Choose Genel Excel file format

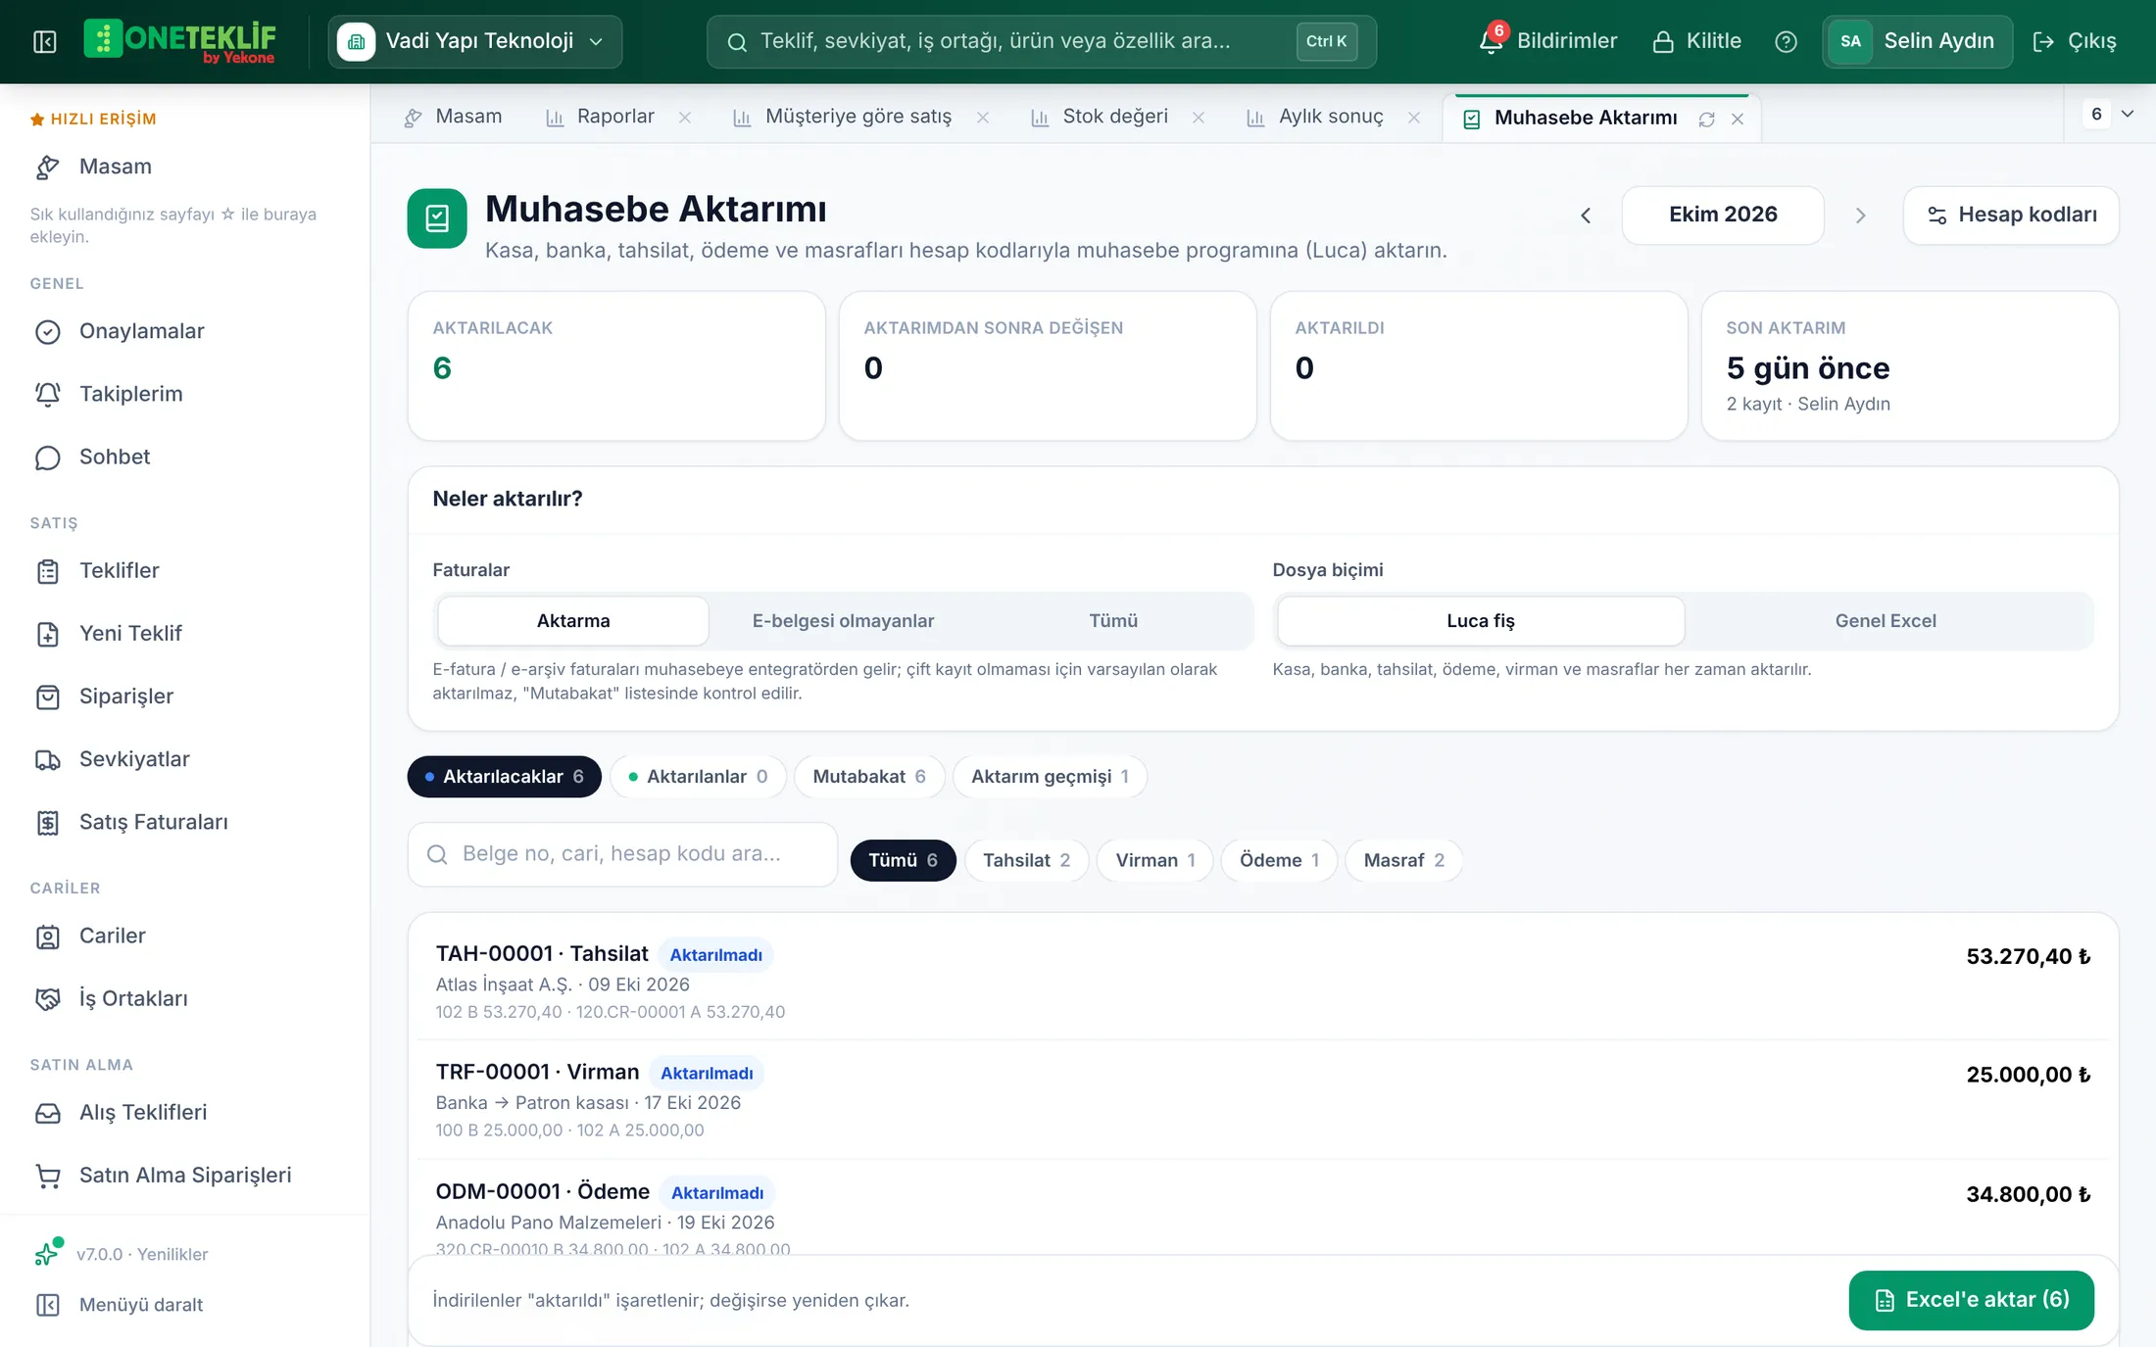[1886, 621]
